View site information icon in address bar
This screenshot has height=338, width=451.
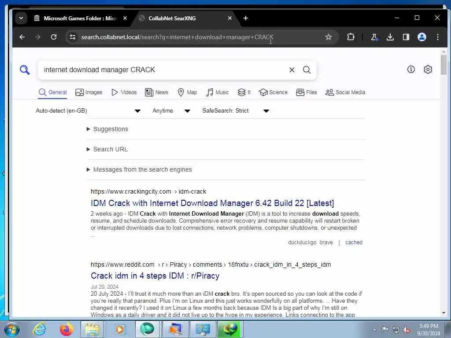click(x=73, y=37)
